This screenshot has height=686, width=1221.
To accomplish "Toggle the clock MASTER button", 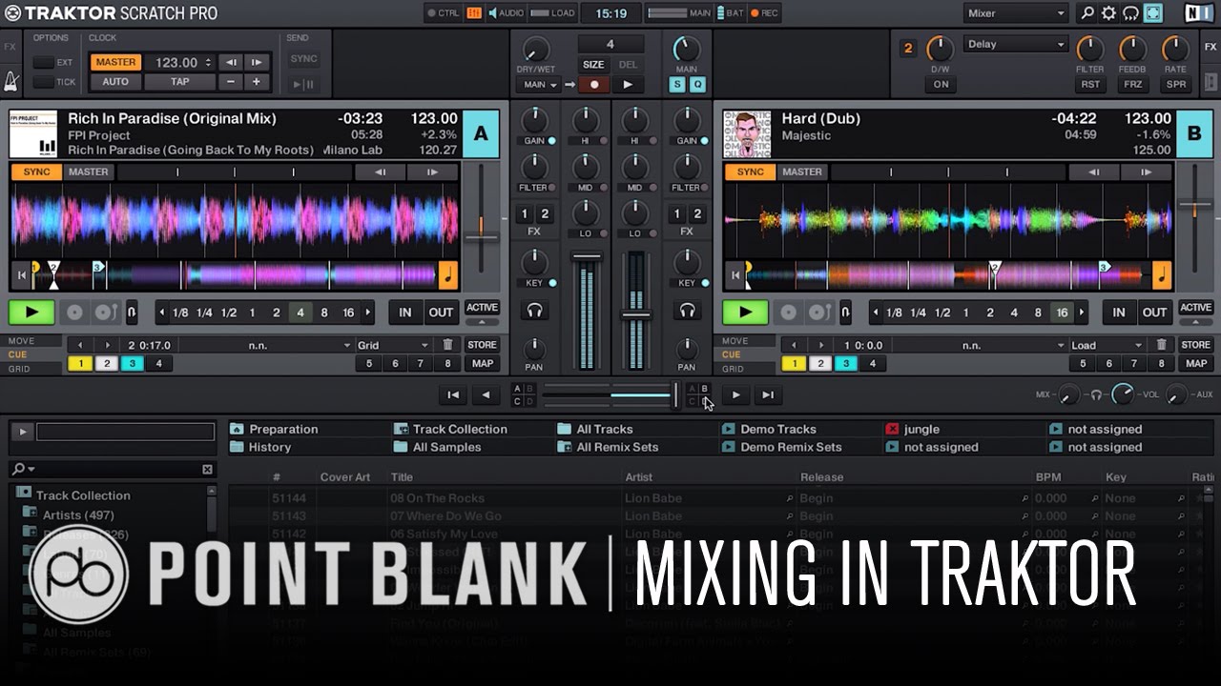I will (116, 62).
